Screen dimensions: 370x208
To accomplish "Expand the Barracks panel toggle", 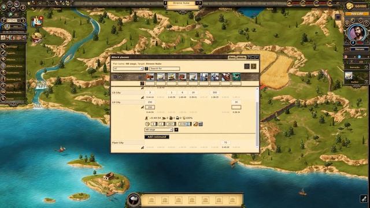I will [367, 68].
